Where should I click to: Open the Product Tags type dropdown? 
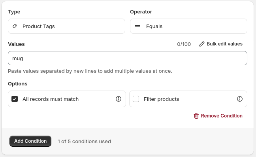[x=66, y=26]
